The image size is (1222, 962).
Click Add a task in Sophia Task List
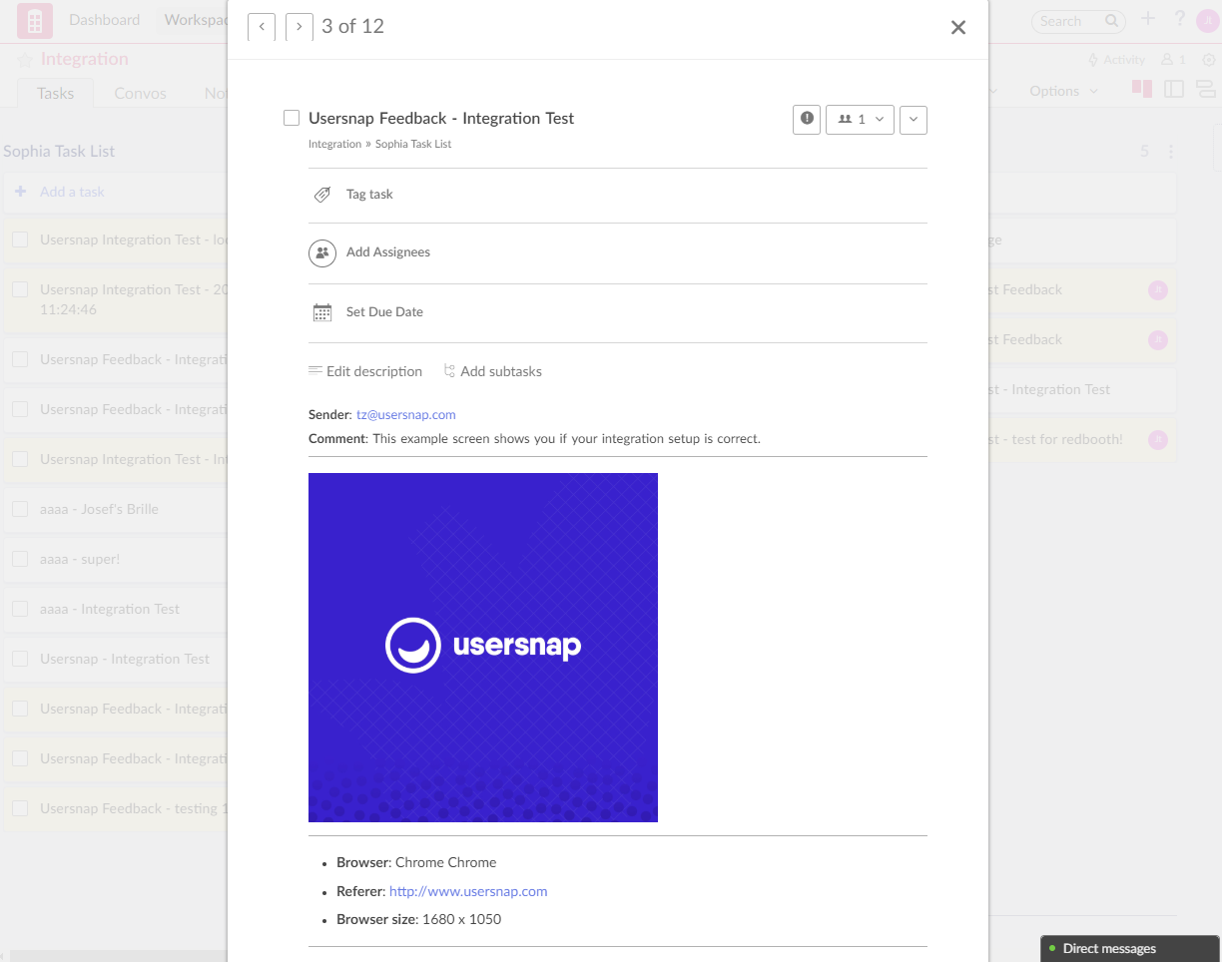(x=72, y=192)
